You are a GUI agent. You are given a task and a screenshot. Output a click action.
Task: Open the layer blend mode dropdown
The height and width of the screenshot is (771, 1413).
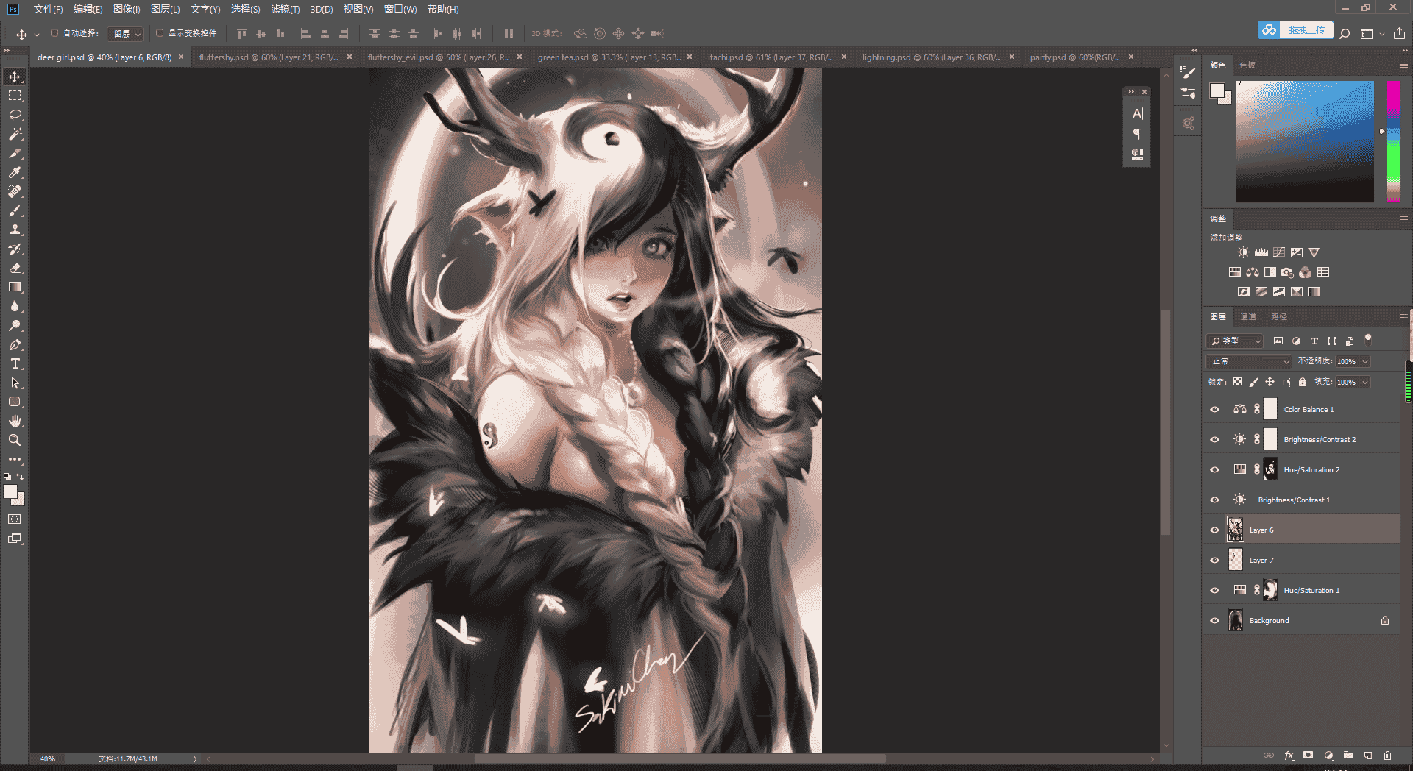click(1249, 361)
